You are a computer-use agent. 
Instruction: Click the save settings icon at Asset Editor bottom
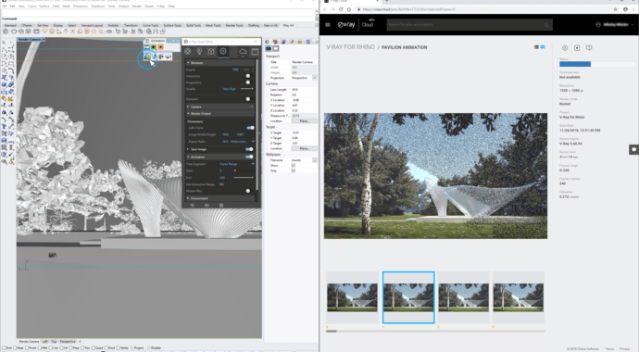pyautogui.click(x=221, y=206)
